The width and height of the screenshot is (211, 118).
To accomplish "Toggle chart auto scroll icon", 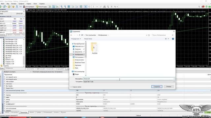I will [73, 7].
